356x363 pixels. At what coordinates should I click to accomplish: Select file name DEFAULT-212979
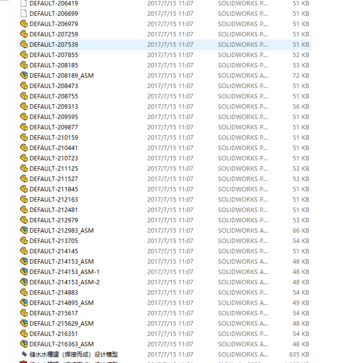[x=54, y=220]
